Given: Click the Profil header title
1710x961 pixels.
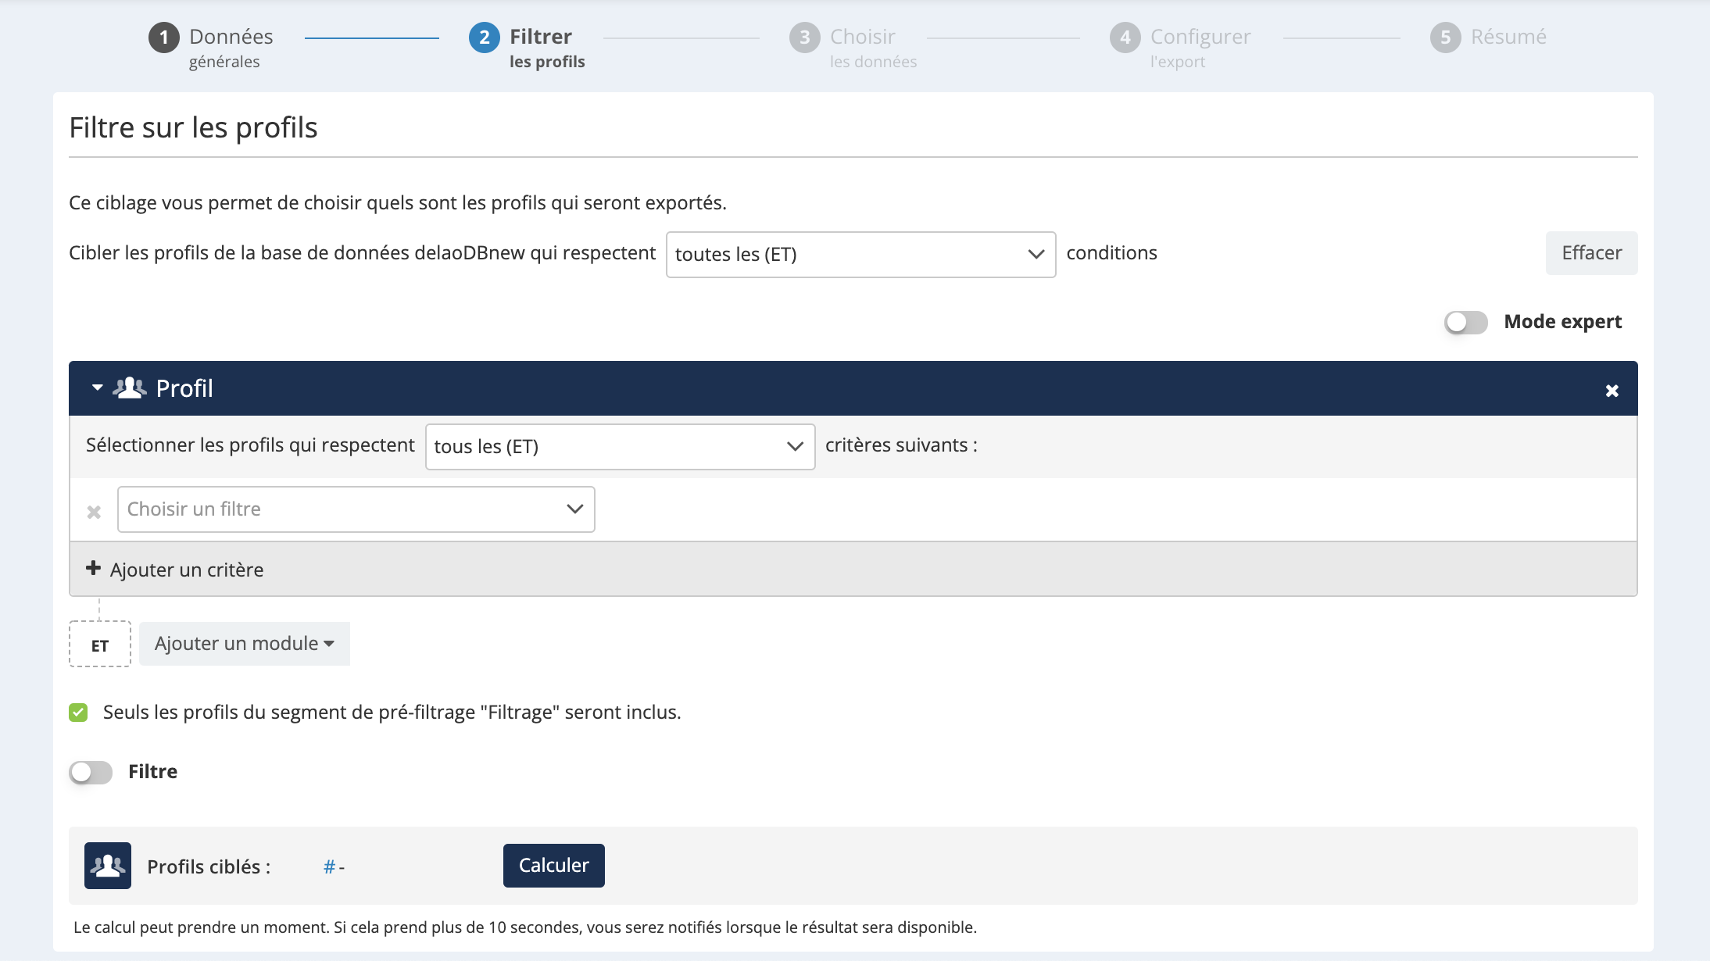Looking at the screenshot, I should point(184,388).
